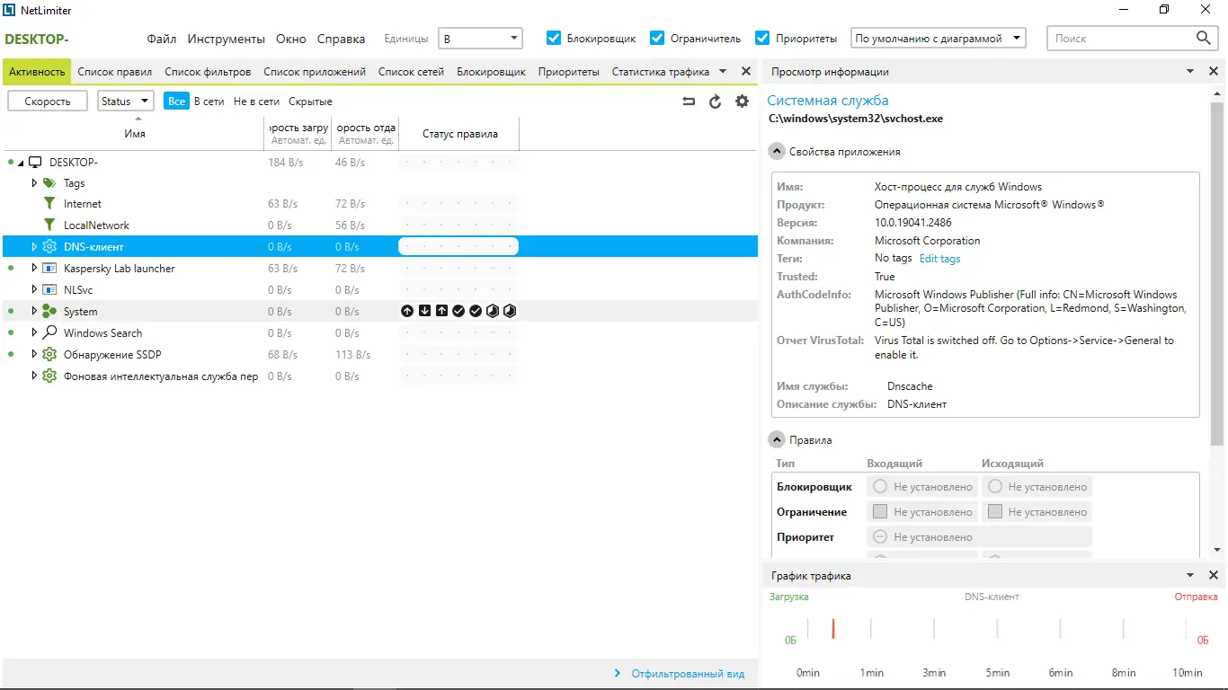
Task: Open the По умолчанию с диаграммой dropdown
Action: 1017,38
